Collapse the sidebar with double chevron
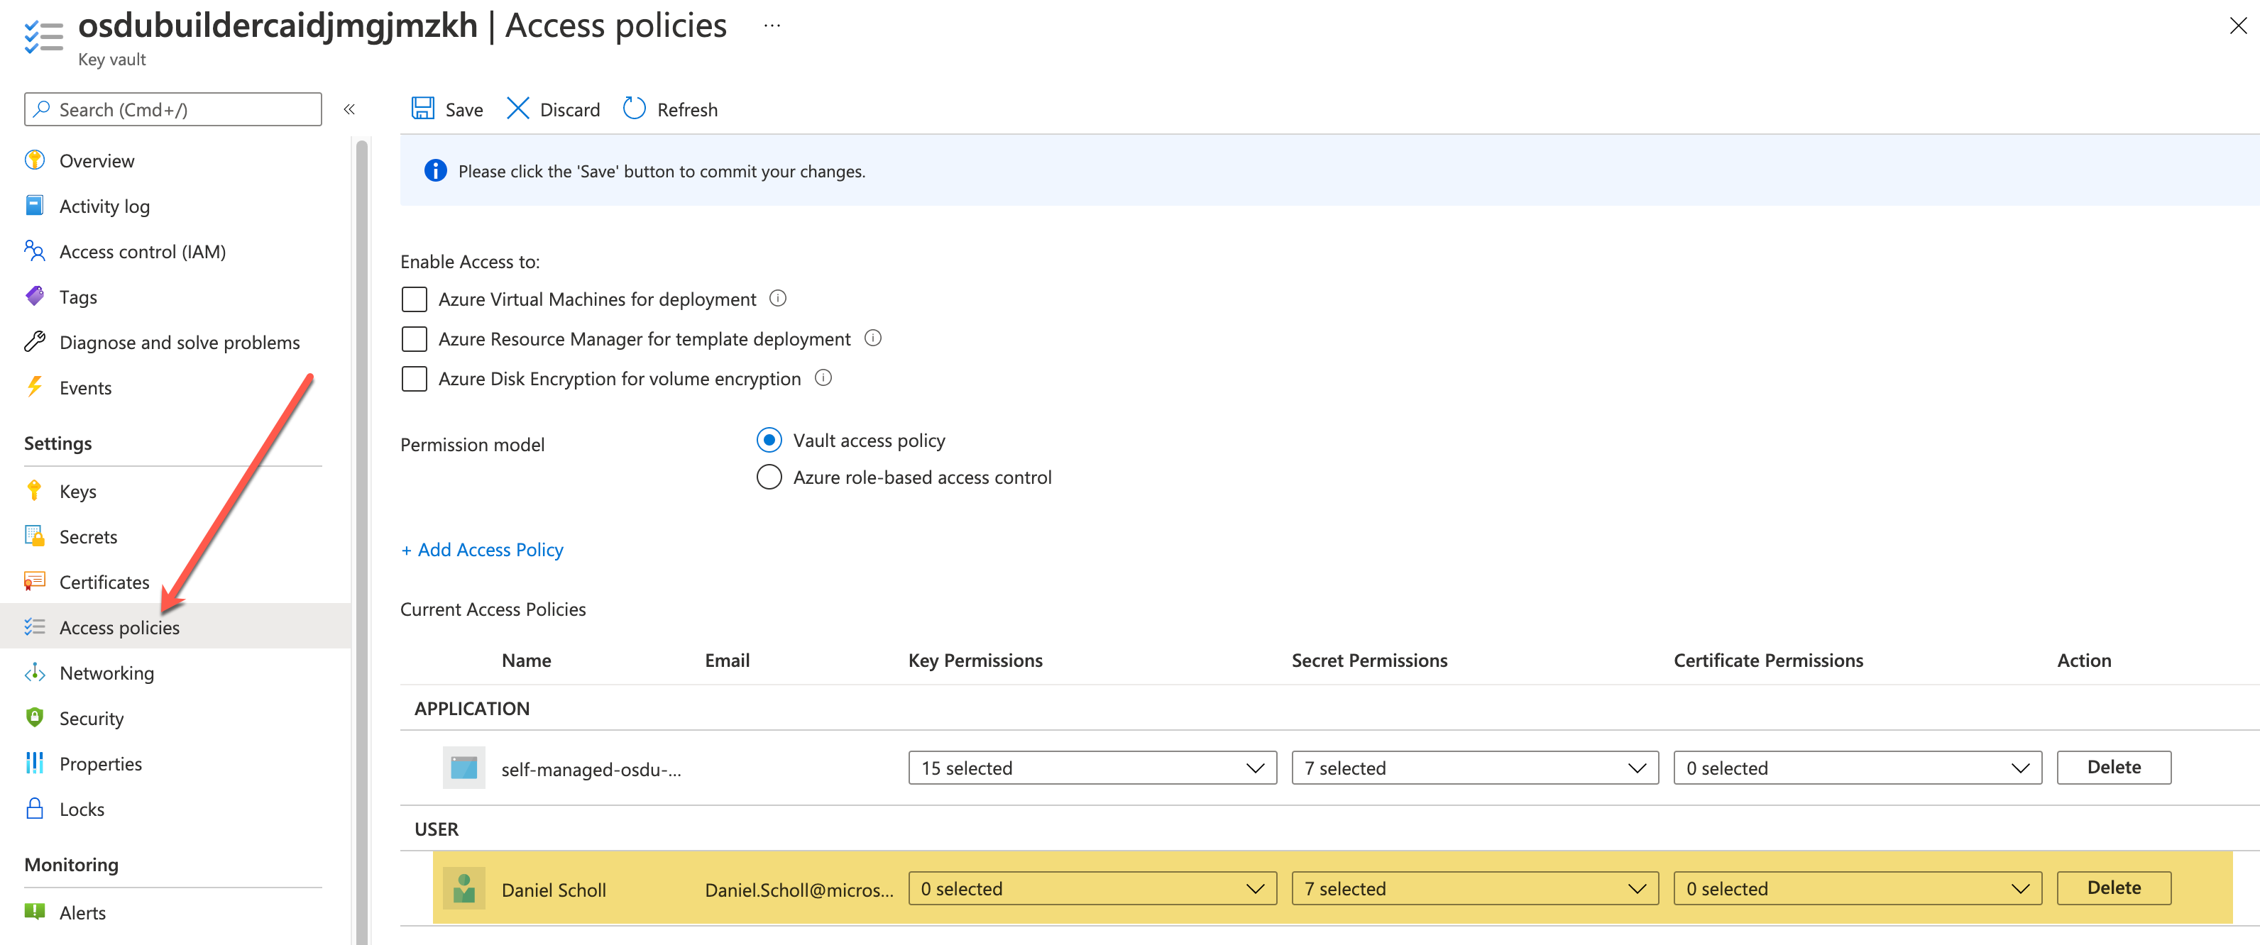This screenshot has width=2260, height=945. tap(349, 109)
